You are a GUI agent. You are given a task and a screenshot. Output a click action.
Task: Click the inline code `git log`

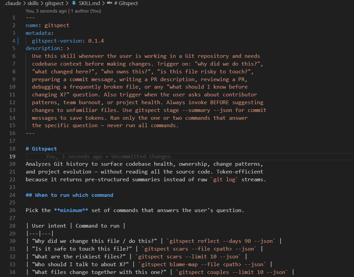tap(224, 180)
